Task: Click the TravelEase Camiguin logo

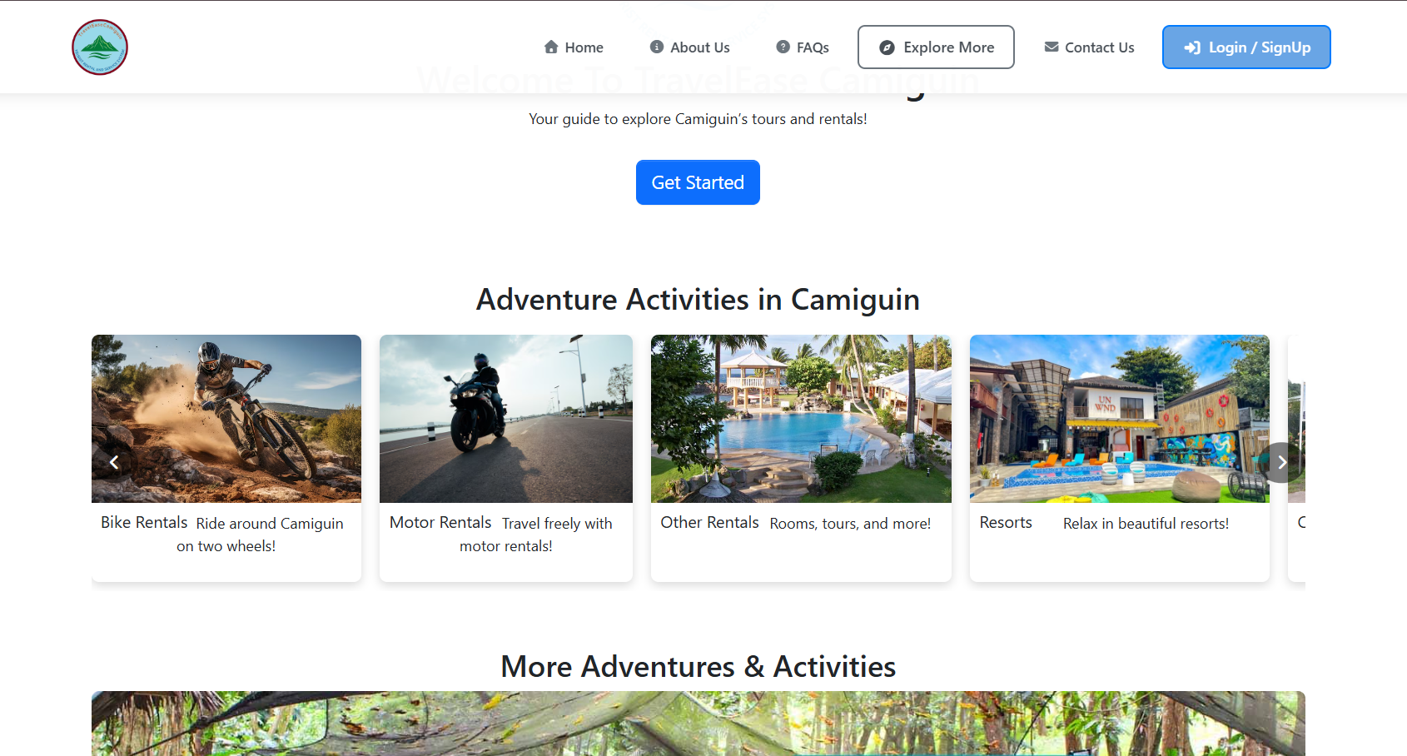Action: pos(99,47)
